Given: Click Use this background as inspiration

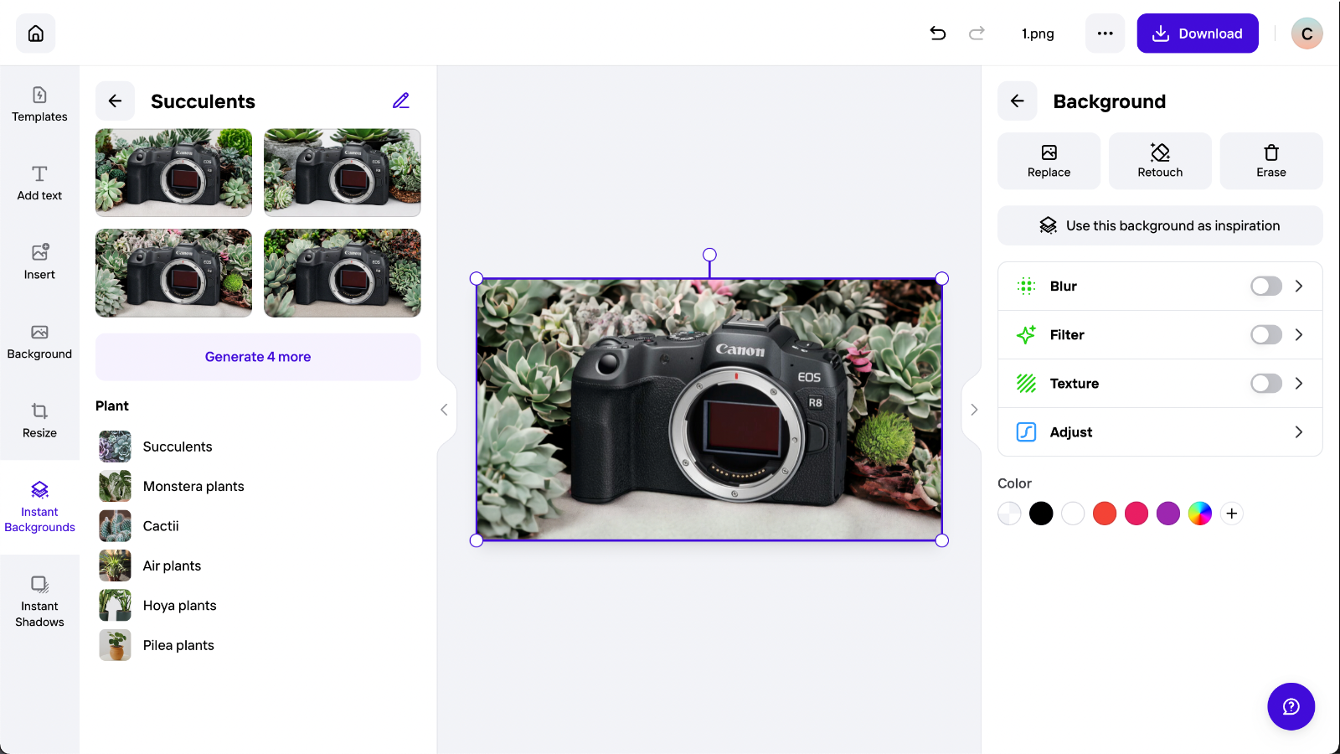Looking at the screenshot, I should click(x=1159, y=225).
